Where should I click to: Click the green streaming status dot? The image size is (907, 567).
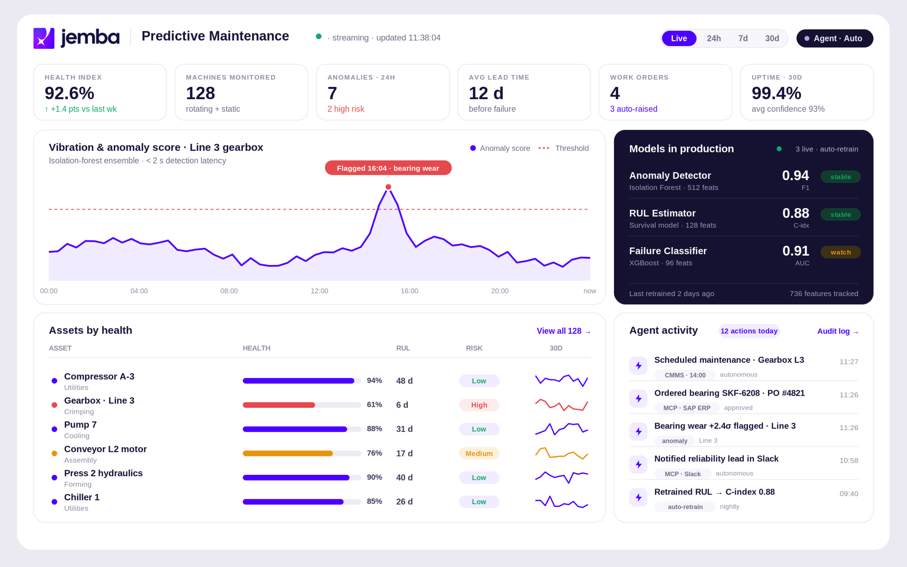pyautogui.click(x=319, y=37)
